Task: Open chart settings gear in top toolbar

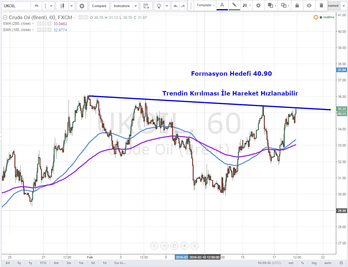Action: point(82,6)
